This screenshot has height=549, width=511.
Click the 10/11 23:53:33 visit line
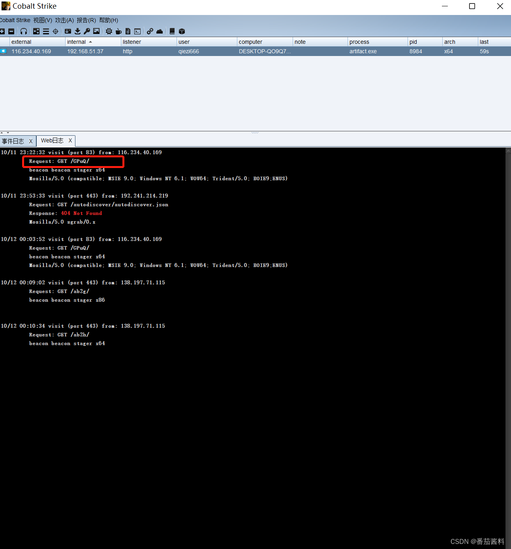85,196
